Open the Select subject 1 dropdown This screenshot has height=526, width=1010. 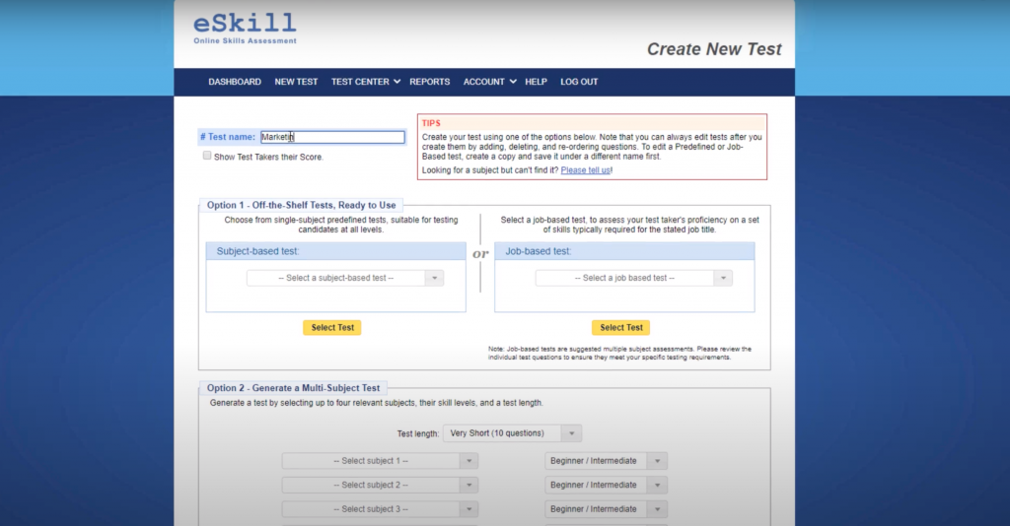pyautogui.click(x=380, y=461)
